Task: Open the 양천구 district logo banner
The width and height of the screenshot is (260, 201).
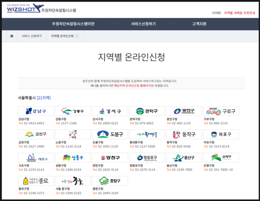Action: point(110,157)
